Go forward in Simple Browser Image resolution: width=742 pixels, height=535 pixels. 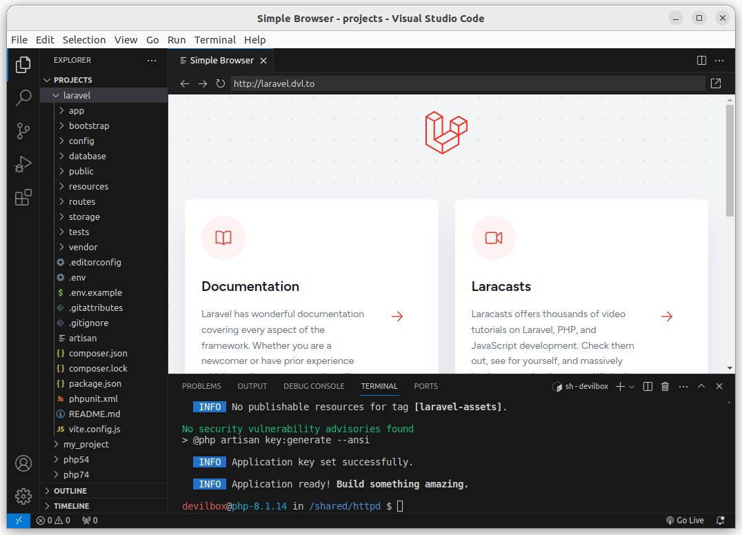203,83
